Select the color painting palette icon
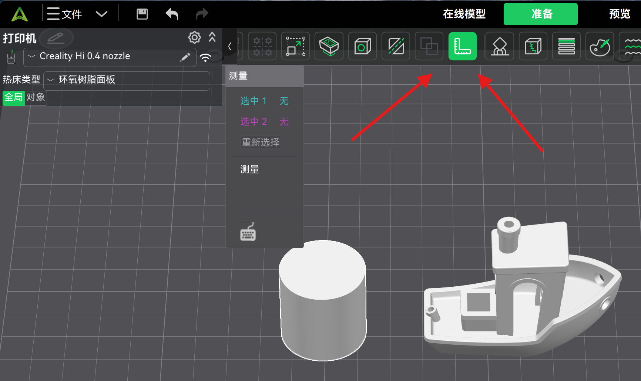Viewport: 641px width, 381px height. 600,47
